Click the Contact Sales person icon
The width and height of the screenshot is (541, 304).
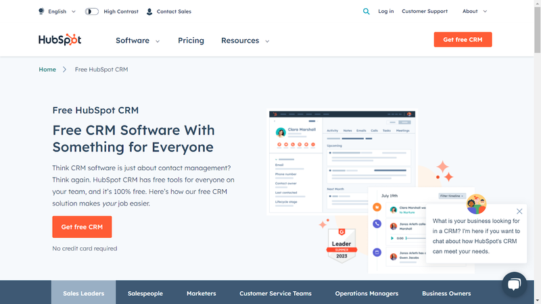coord(149,11)
